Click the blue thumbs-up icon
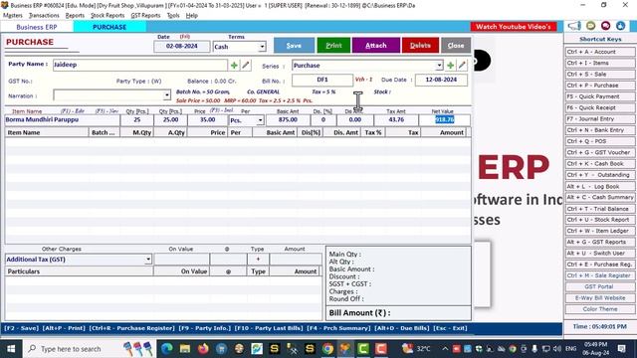This screenshot has width=637, height=358. point(620,26)
